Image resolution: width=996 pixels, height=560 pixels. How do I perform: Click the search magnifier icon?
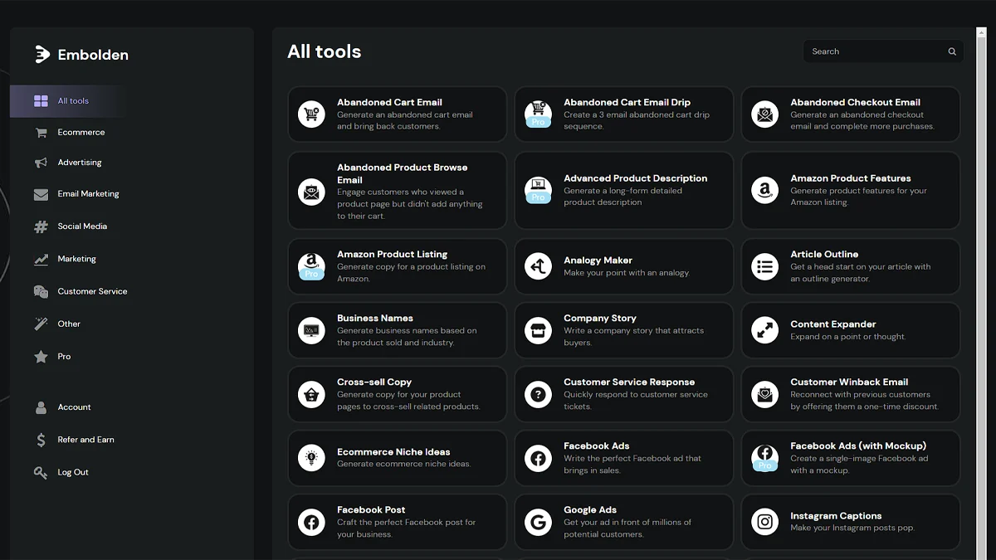(951, 51)
